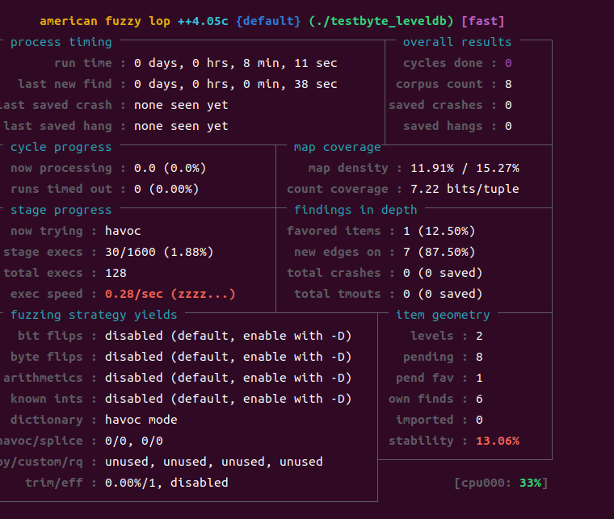
Task: Click the known ints disabled value
Action: (x=229, y=399)
